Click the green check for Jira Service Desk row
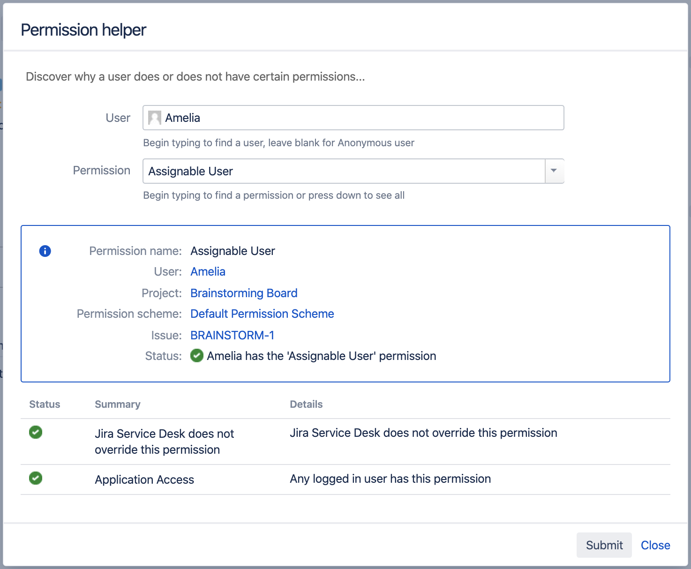This screenshot has width=691, height=569. click(x=36, y=432)
